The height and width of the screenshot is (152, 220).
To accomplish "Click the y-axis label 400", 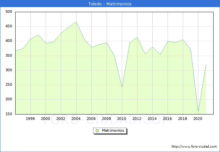I will pos(9,41).
